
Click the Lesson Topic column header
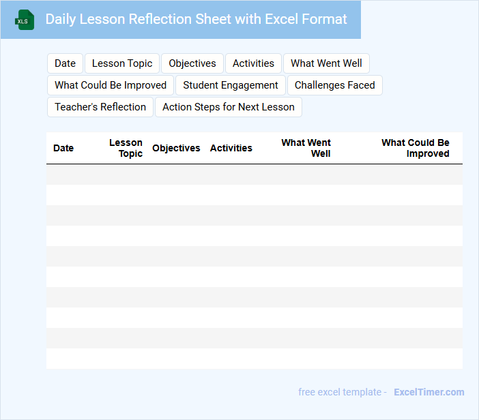[x=126, y=148]
